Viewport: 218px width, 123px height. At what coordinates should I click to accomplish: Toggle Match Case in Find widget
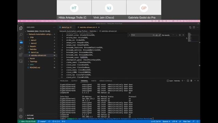154,35
